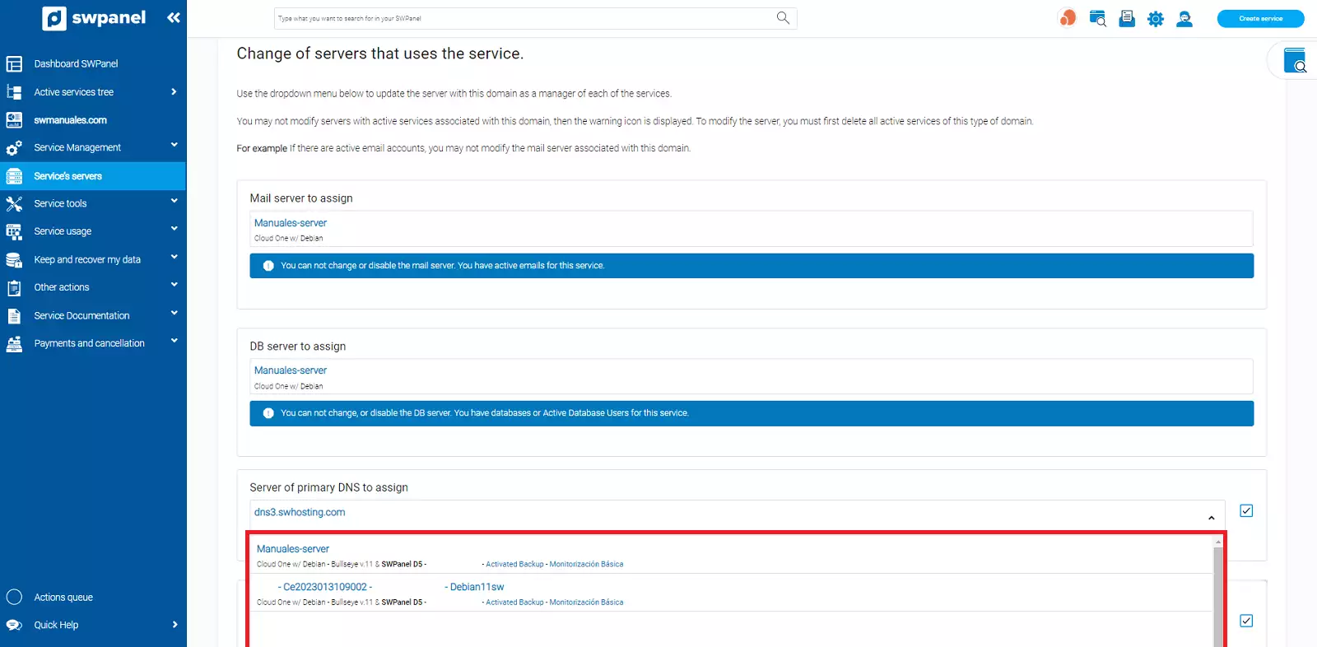Expand Service tools chevron

[x=174, y=201]
